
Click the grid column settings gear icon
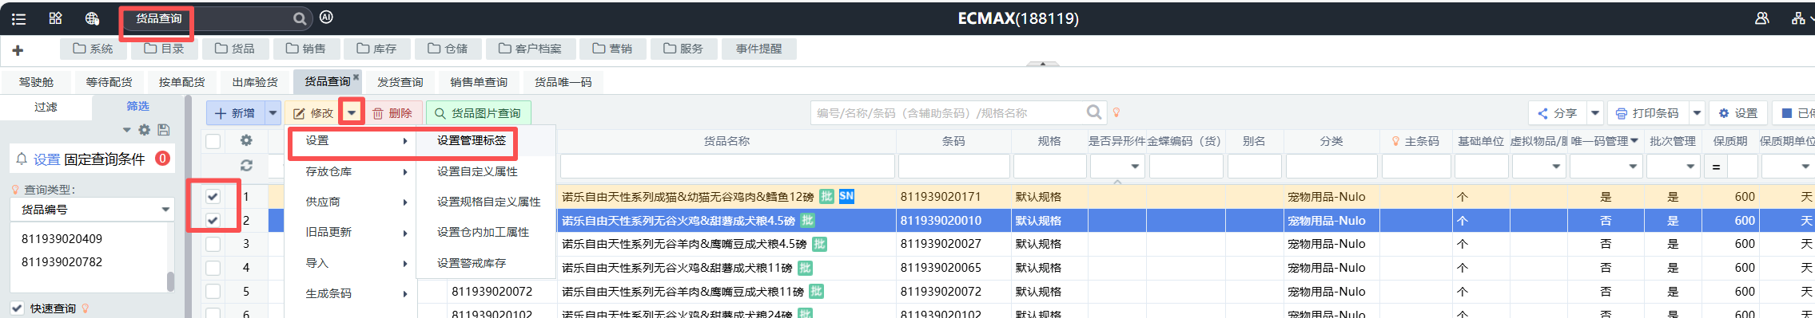[246, 140]
